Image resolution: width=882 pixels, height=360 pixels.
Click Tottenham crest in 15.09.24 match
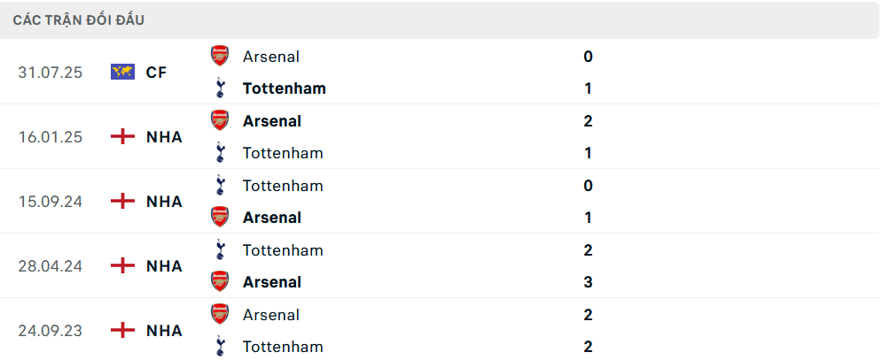coord(220,186)
